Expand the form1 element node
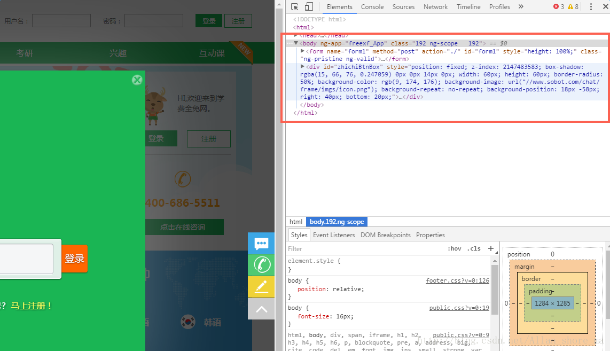The height and width of the screenshot is (351, 610). tap(302, 51)
